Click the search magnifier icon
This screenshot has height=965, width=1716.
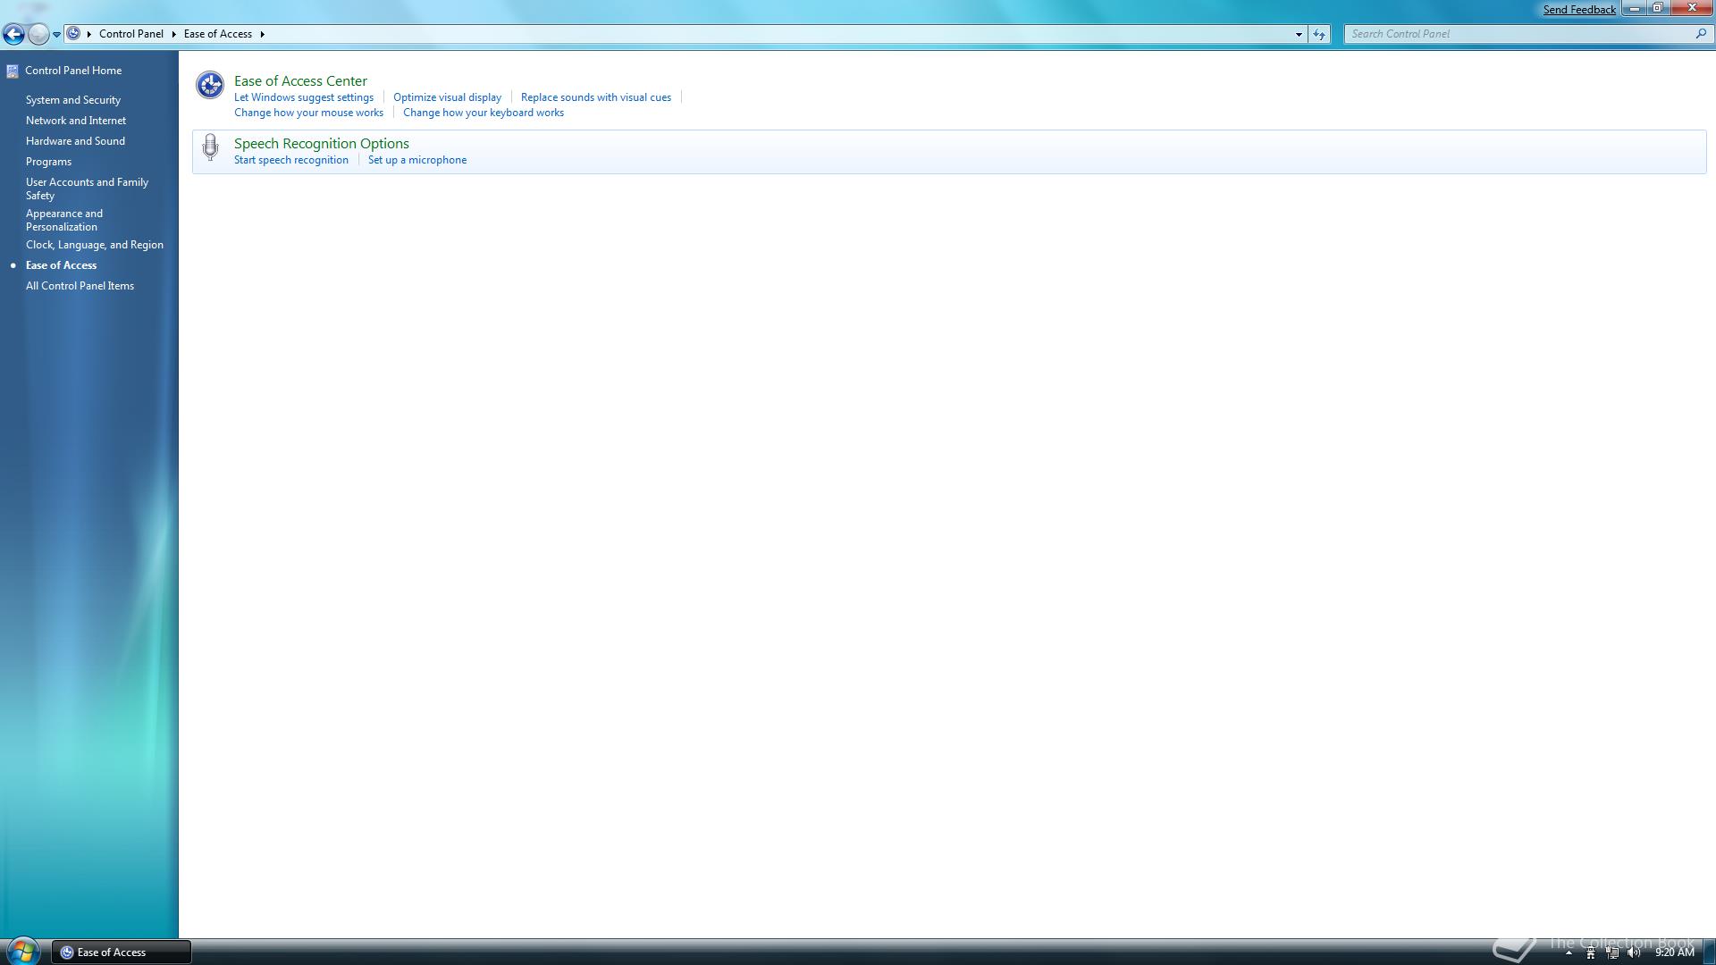click(1701, 34)
